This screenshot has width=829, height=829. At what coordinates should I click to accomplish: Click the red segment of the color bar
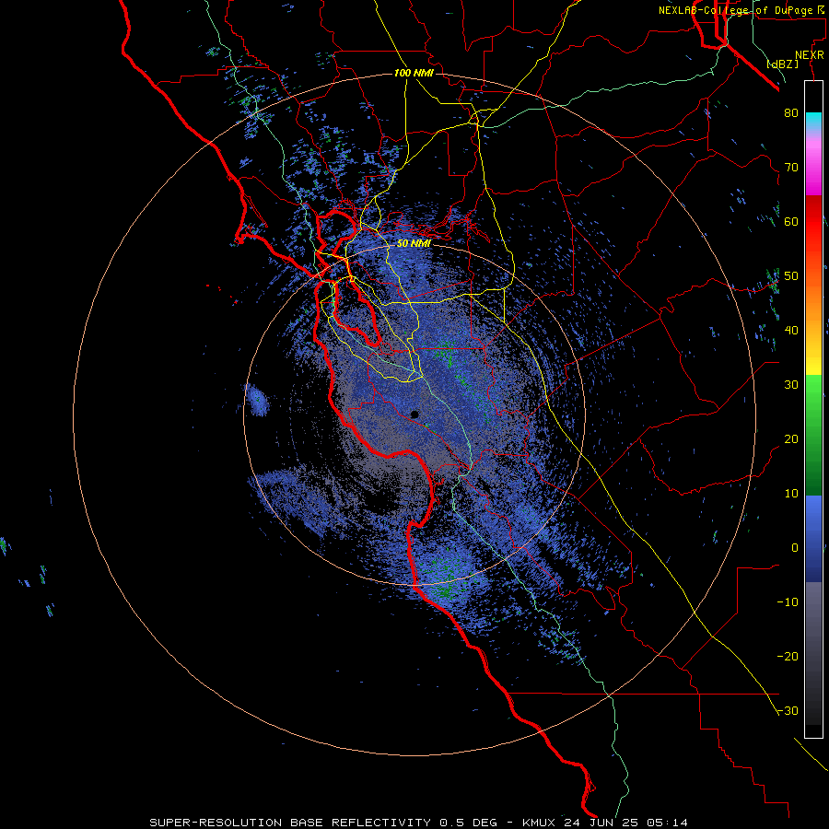tap(813, 225)
